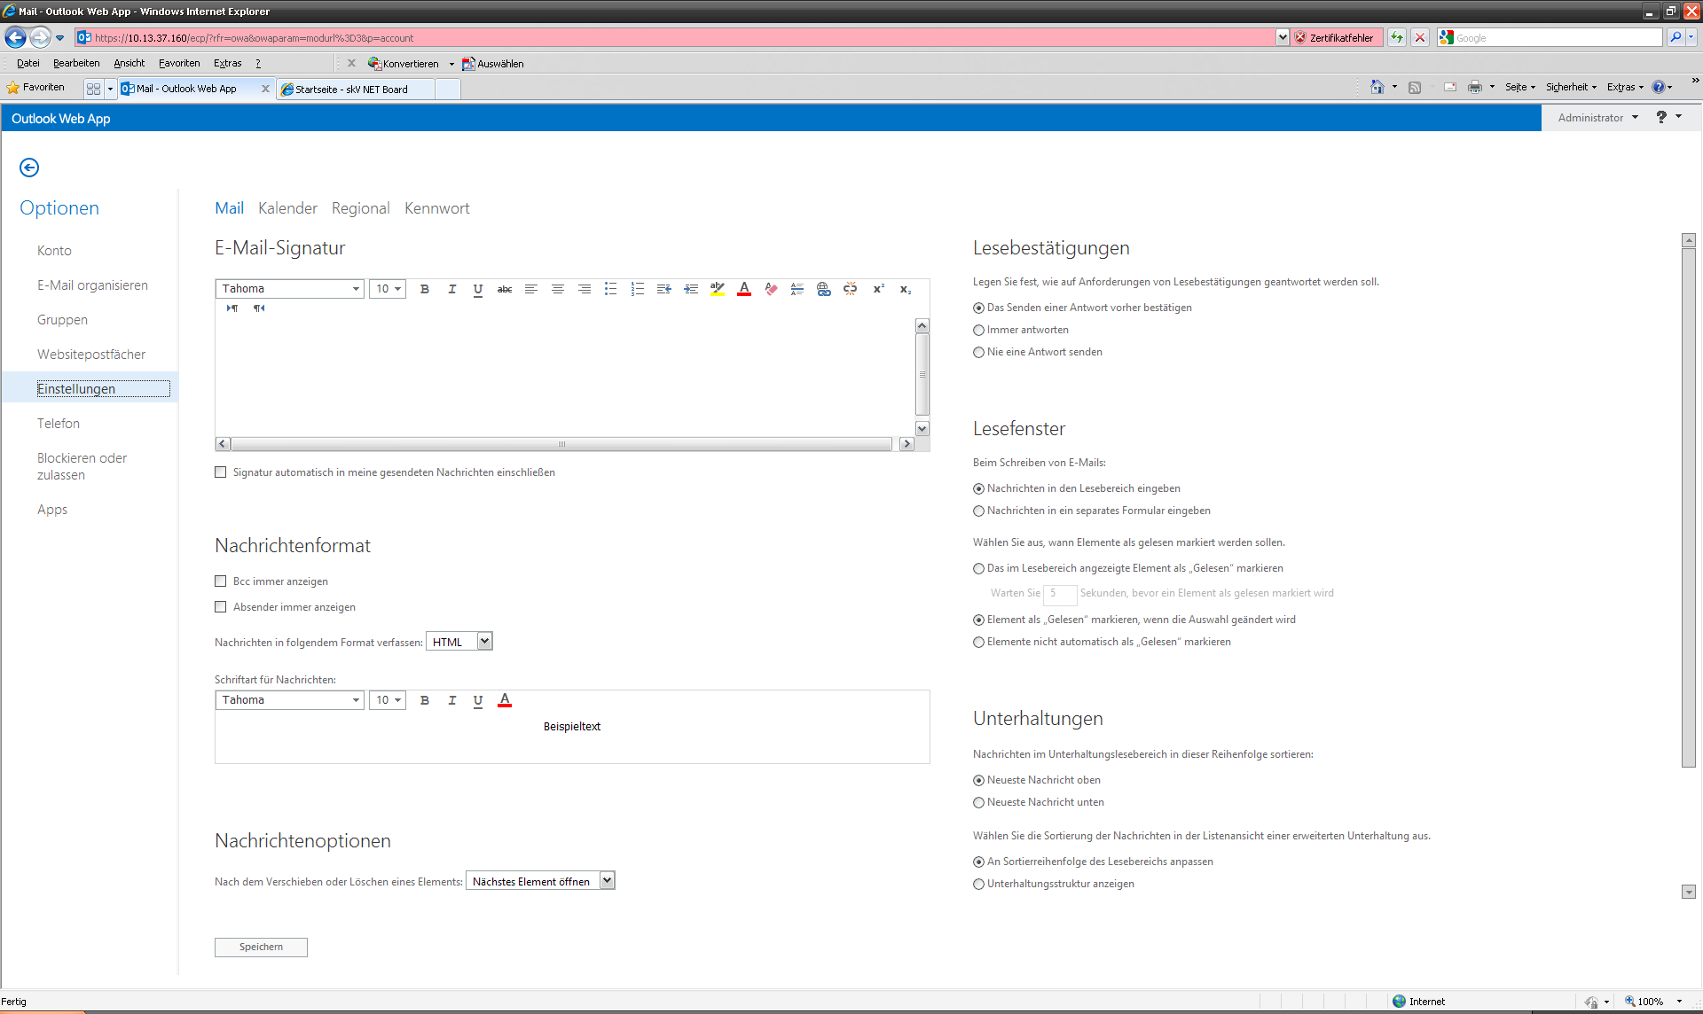Select the Immer antworten radio option
The height and width of the screenshot is (1014, 1703).
point(979,330)
